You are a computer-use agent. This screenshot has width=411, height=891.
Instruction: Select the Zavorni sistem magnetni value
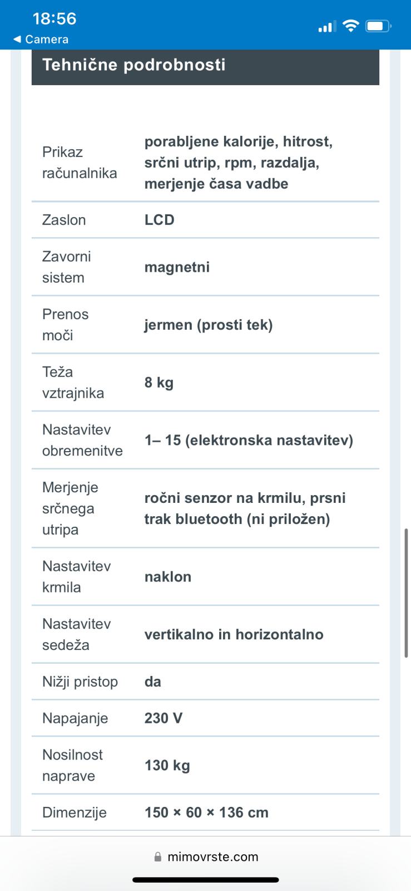coord(177,267)
